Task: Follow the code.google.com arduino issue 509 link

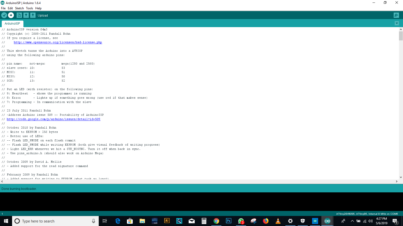Action: (x=53, y=119)
